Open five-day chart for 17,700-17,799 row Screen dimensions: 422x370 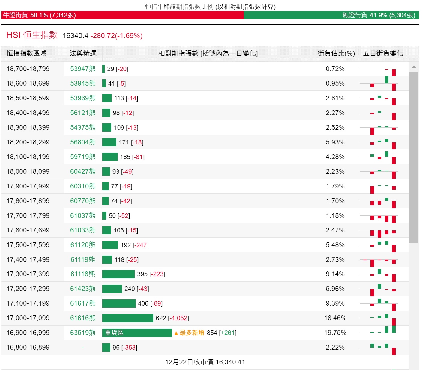pos(379,215)
